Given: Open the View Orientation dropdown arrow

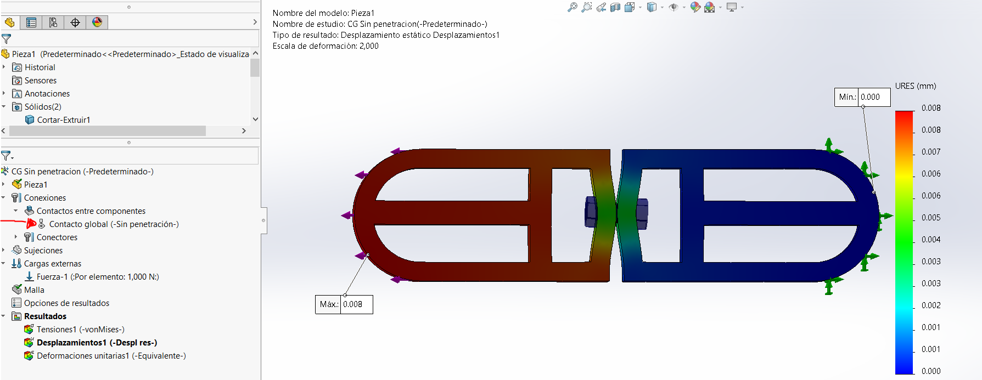Looking at the screenshot, I should pos(640,8).
